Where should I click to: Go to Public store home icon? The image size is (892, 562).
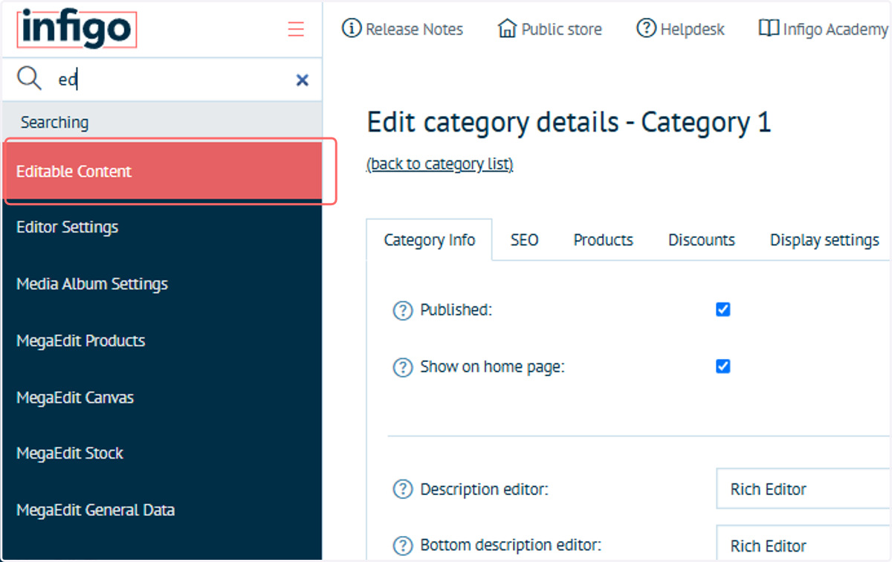pyautogui.click(x=507, y=29)
